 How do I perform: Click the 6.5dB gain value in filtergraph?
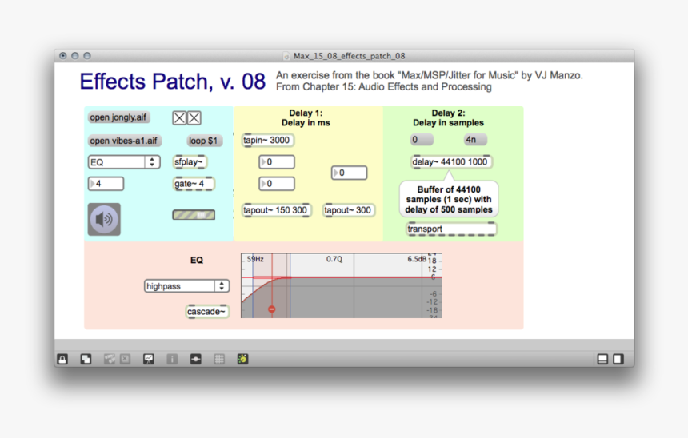pos(417,259)
